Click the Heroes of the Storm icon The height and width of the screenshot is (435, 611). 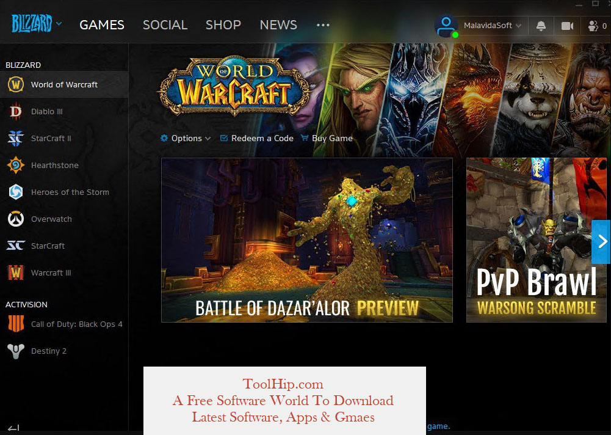pyautogui.click(x=16, y=192)
